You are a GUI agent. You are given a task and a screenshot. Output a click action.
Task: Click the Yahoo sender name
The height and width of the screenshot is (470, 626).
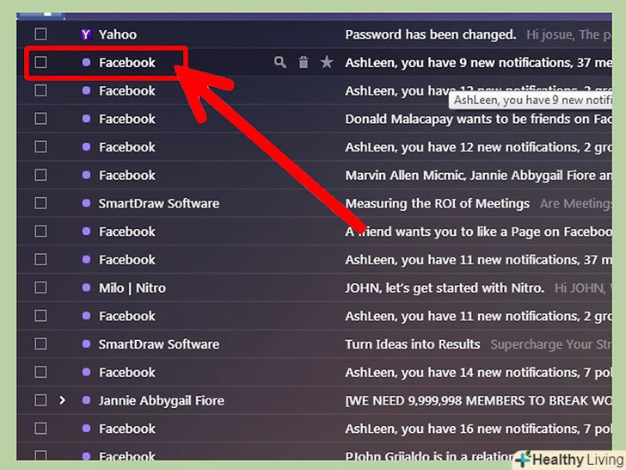118,34
